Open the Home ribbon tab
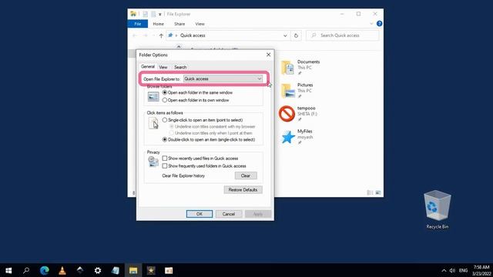The height and width of the screenshot is (277, 493). pyautogui.click(x=158, y=24)
